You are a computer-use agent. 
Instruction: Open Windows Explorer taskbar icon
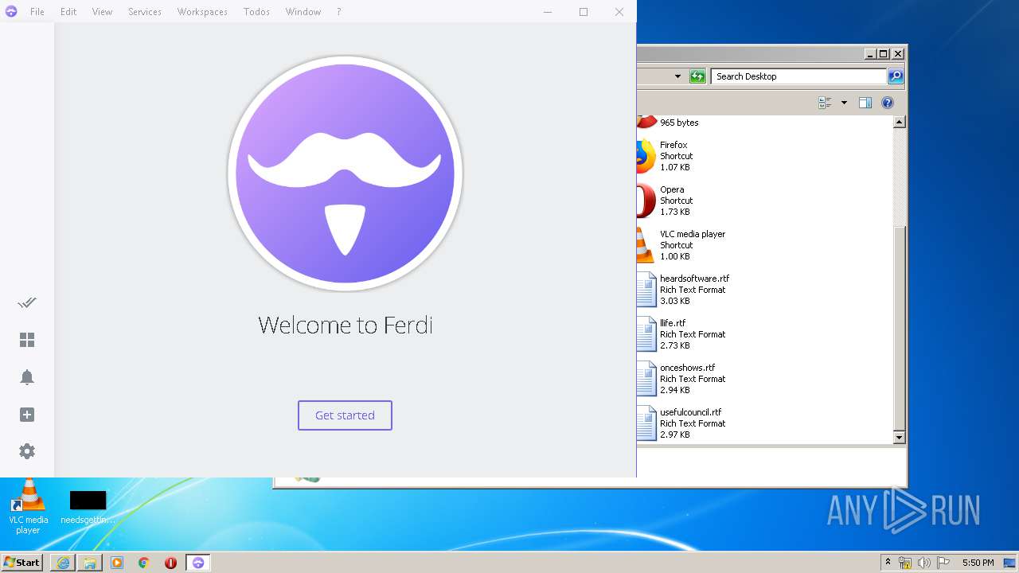click(x=90, y=563)
